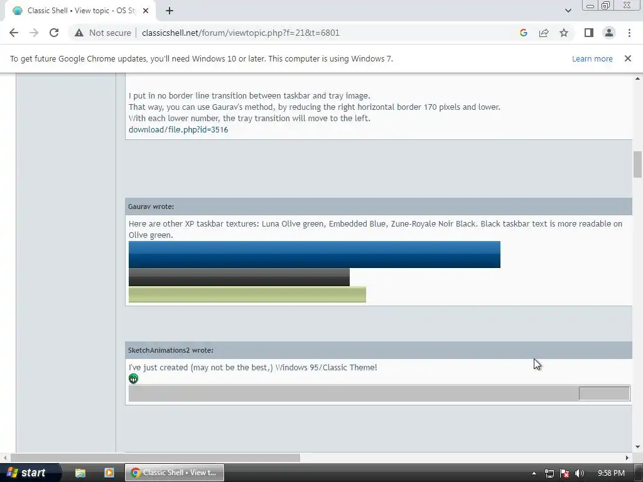This screenshot has height=482, width=643.
Task: Click Learn more about Chrome updates
Action: (592, 58)
